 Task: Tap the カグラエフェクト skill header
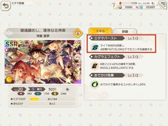(116, 57)
